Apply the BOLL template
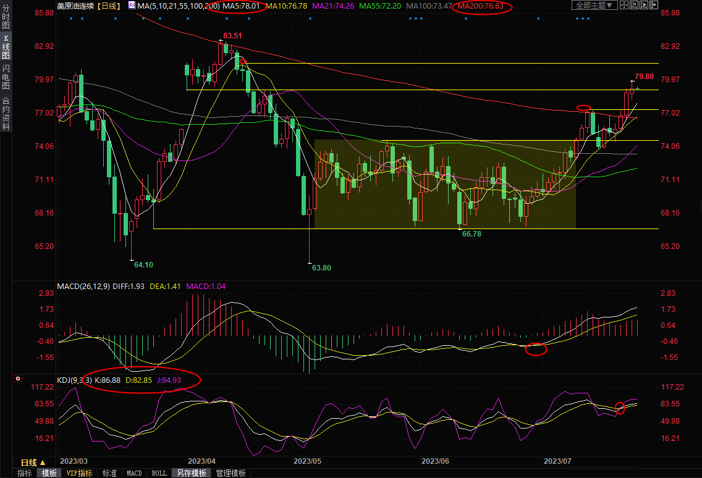The image size is (702, 478). [159, 473]
